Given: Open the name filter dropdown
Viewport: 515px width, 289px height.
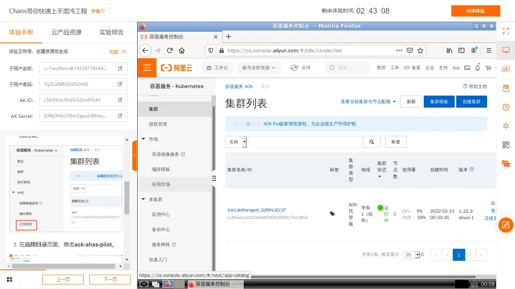Looking at the screenshot, I should point(236,142).
